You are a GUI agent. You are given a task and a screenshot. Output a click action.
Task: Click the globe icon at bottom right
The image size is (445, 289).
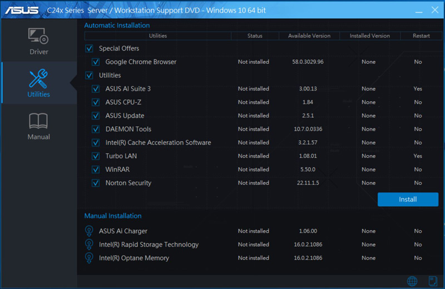412,281
